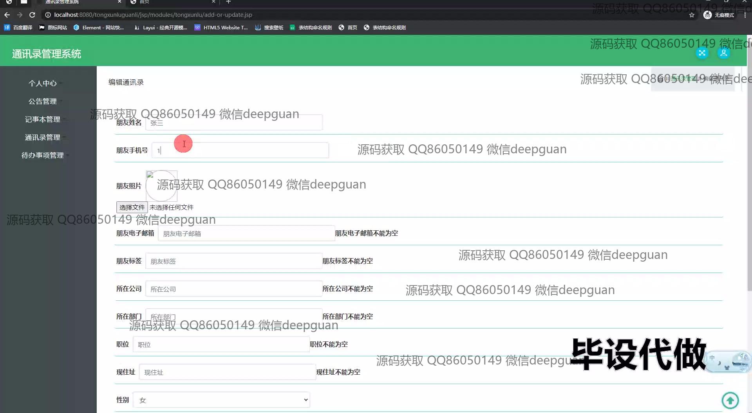Open the Layui bookmark
The height and width of the screenshot is (413, 752).
(161, 27)
